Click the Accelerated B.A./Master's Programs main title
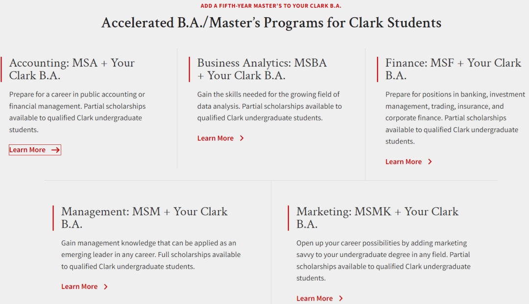 pos(271,23)
